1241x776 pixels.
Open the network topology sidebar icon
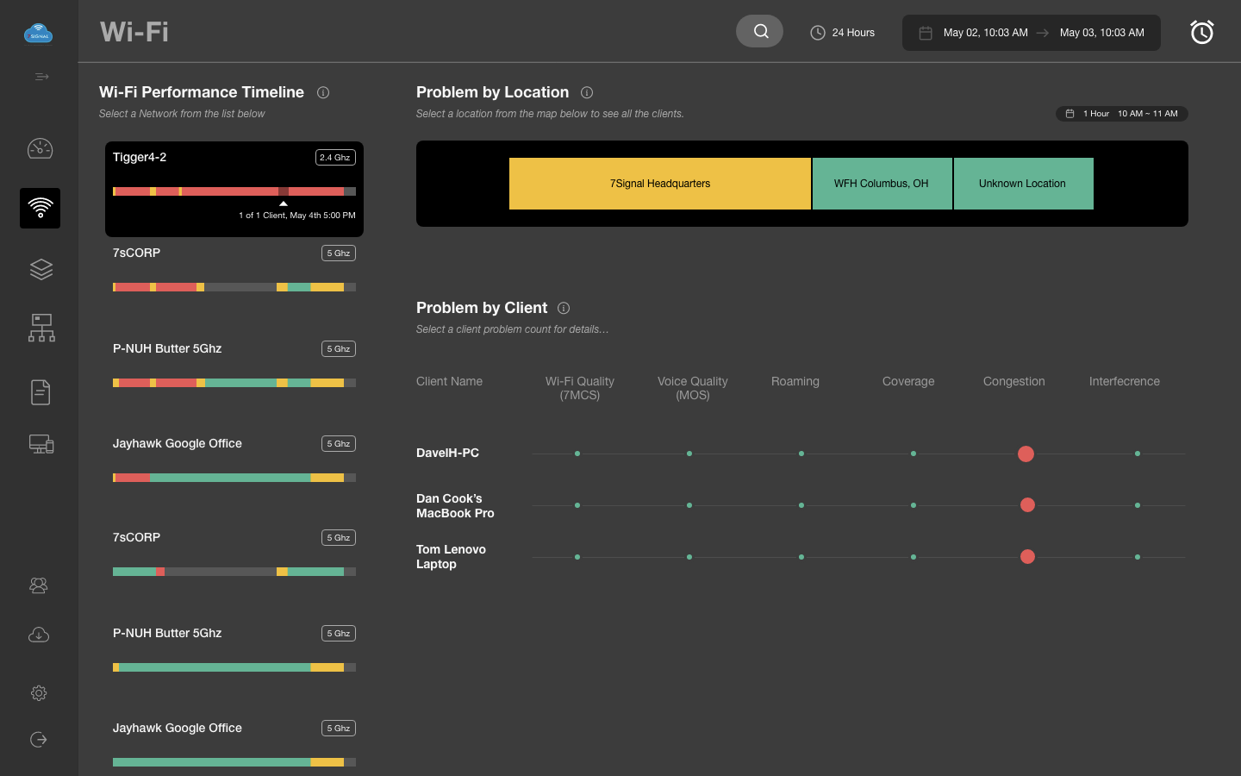pos(41,328)
